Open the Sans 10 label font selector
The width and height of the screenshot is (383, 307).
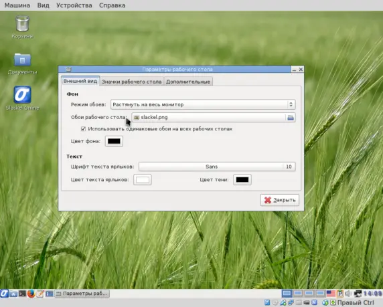(x=217, y=167)
